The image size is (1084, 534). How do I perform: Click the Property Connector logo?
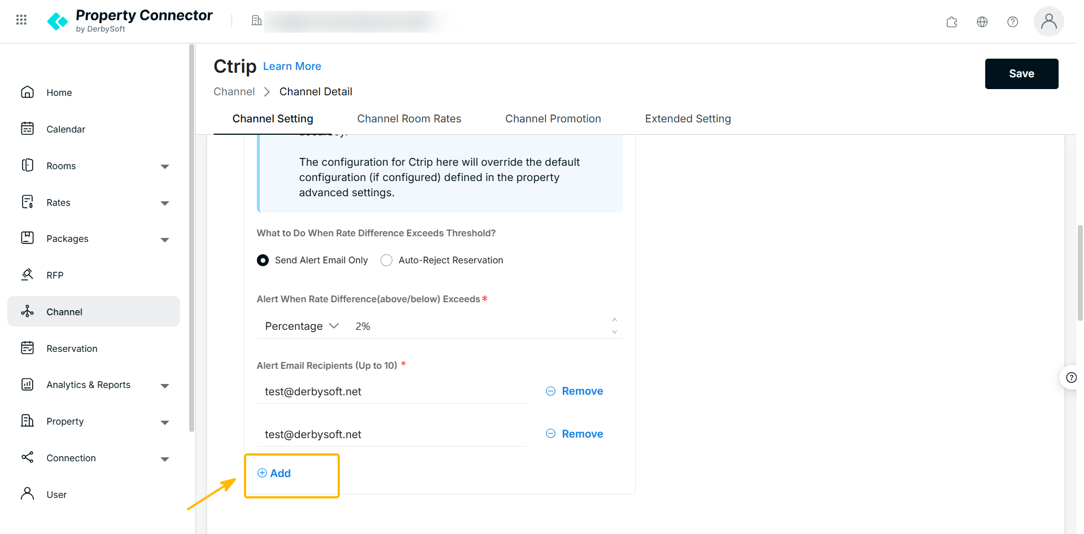tap(130, 21)
